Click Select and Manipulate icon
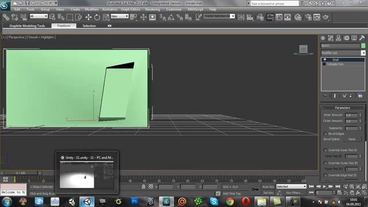 click(x=143, y=17)
